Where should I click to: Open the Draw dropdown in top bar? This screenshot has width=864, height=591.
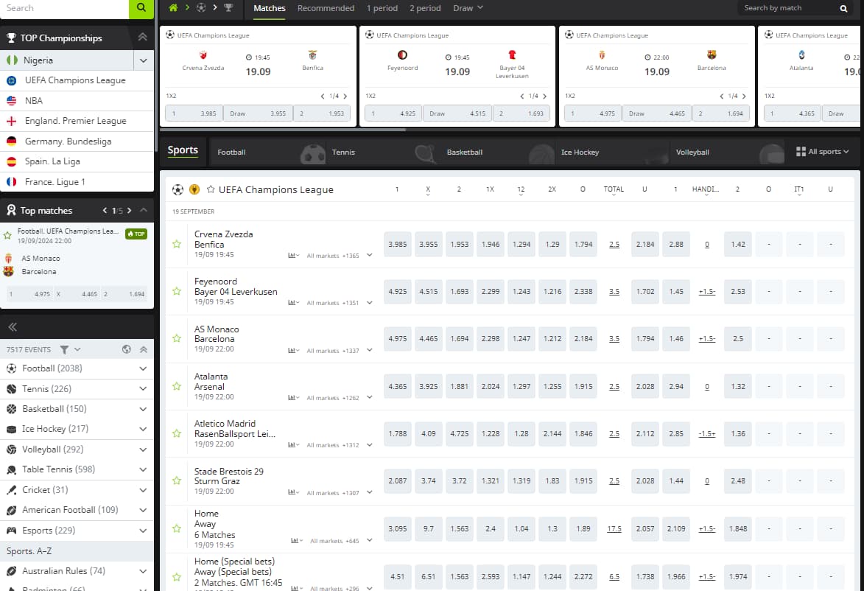(x=468, y=7)
